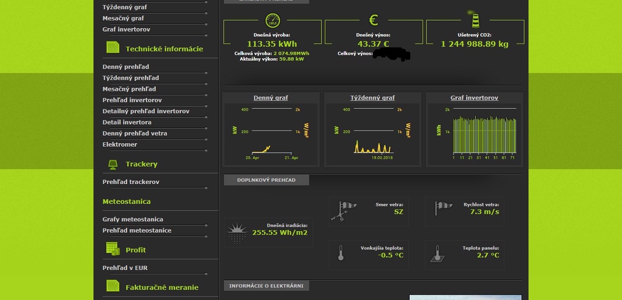Expand the Fakturačné meranie section

(x=162, y=287)
